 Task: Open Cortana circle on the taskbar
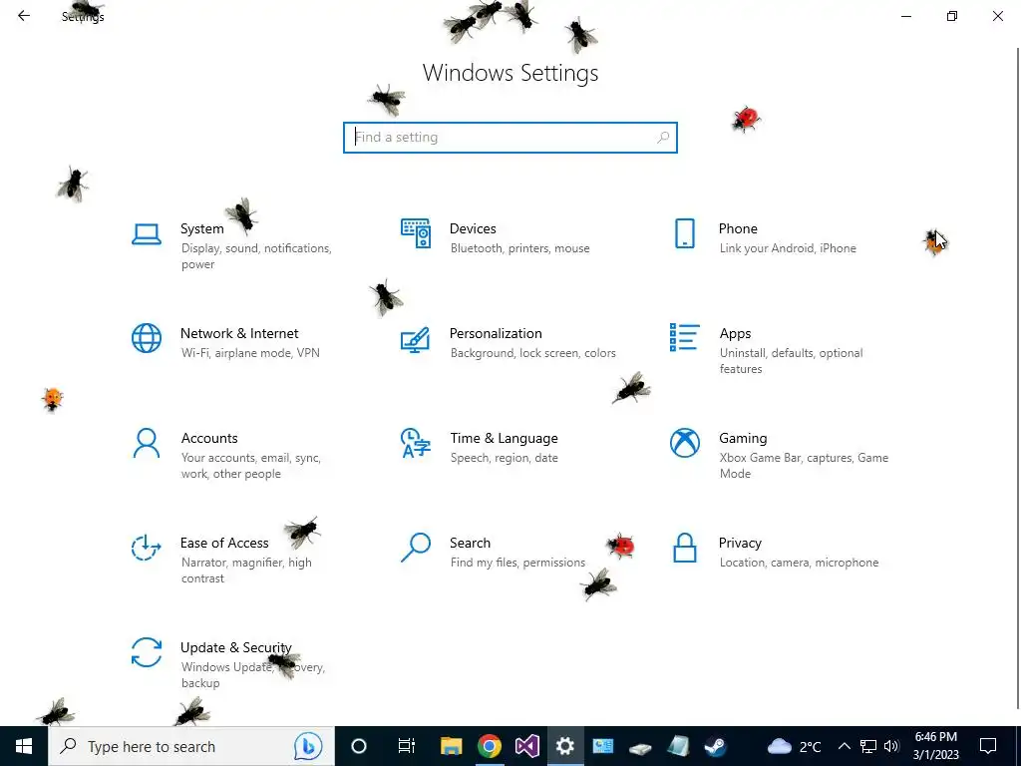(x=359, y=746)
